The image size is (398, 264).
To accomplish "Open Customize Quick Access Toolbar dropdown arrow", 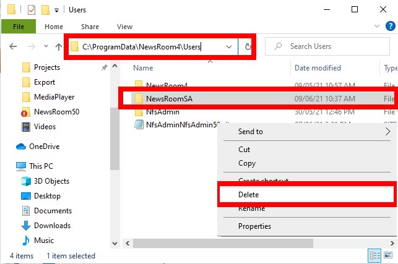I will pyautogui.click(x=56, y=11).
